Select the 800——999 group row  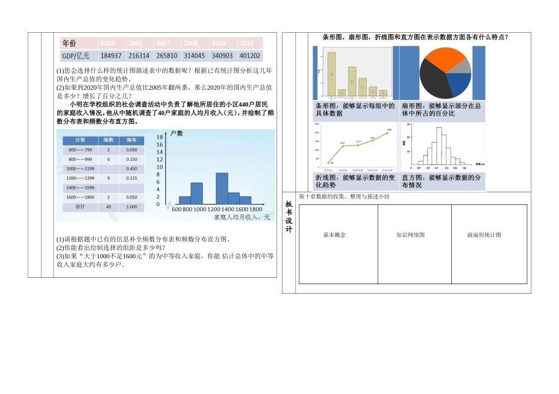click(104, 159)
